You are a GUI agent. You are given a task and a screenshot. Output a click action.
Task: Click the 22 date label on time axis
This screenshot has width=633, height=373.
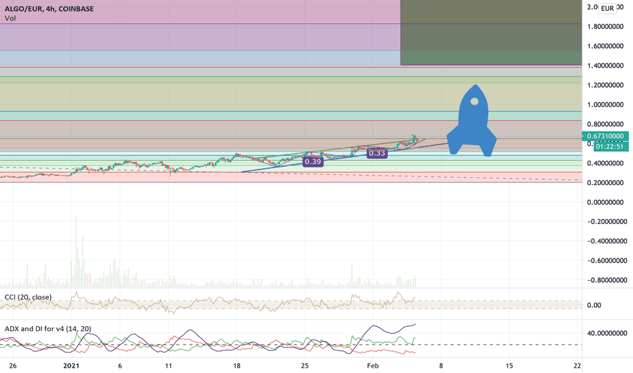577,366
